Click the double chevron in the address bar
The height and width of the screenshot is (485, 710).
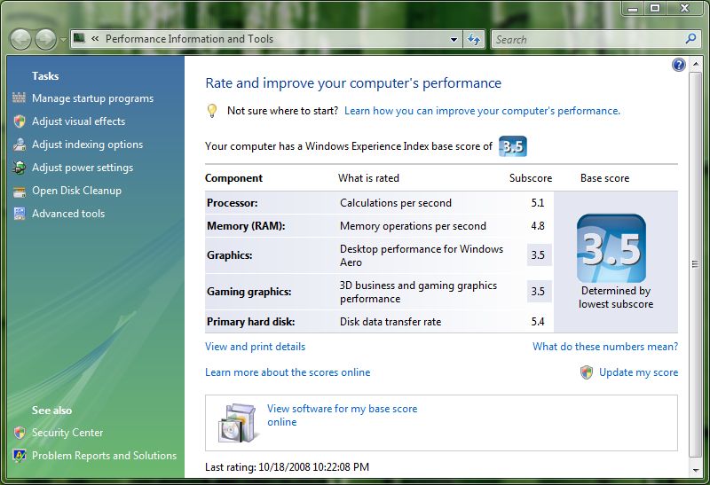[x=95, y=39]
